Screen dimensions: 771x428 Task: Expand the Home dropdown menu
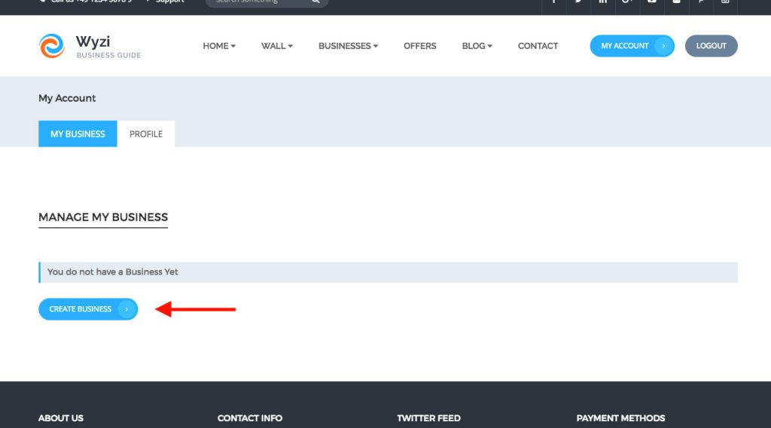point(219,46)
